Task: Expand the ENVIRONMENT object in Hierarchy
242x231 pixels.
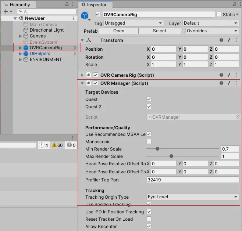Action: [20, 59]
